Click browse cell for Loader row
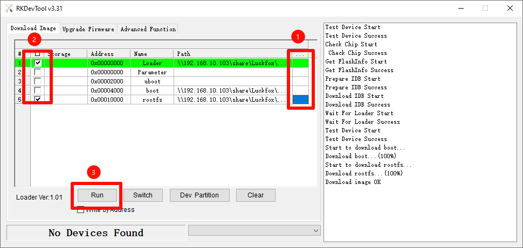 (300, 63)
